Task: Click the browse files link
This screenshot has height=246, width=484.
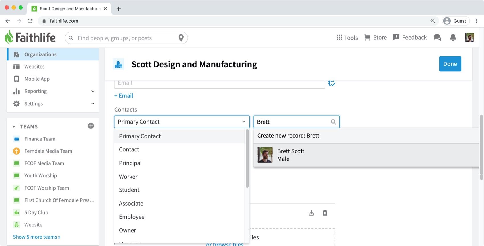Action: (225, 244)
